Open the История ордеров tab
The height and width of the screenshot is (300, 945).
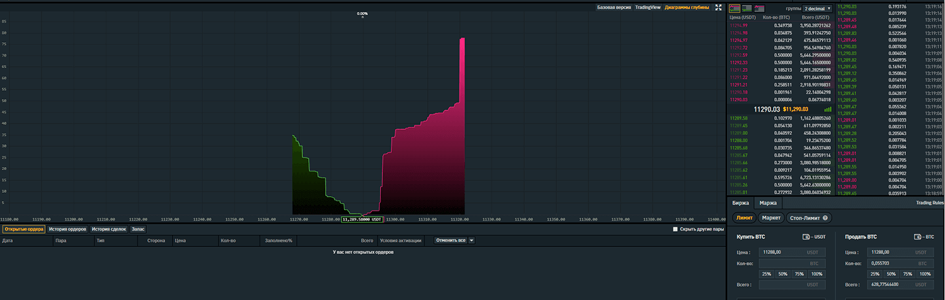click(67, 229)
